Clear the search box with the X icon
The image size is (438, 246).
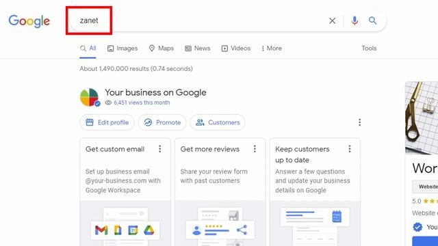point(332,20)
